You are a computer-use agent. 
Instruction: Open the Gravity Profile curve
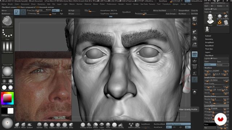pyautogui.click(x=216, y=106)
